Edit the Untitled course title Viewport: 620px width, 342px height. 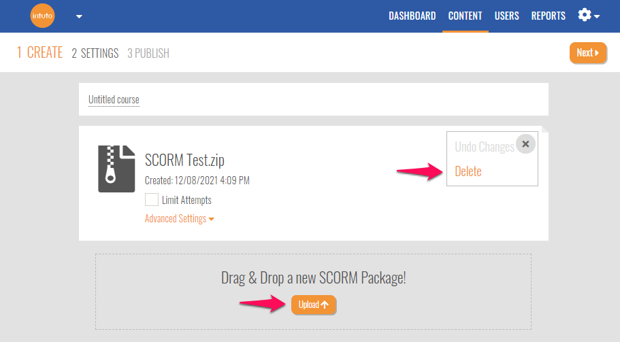pyautogui.click(x=114, y=100)
